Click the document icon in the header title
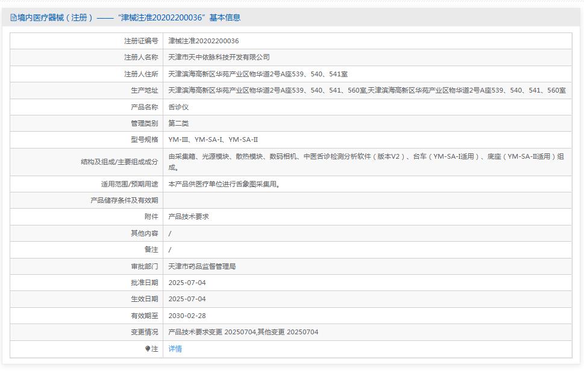Screen dimensions: 584x371 [x=13, y=18]
